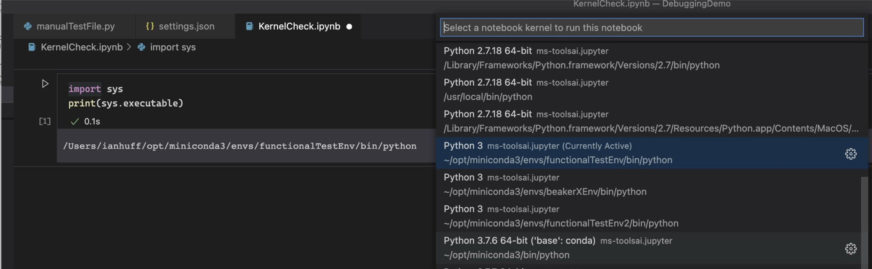The width and height of the screenshot is (872, 269).
Task: Click gear icon for functionalTestEnv kernel
Action: pyautogui.click(x=851, y=154)
